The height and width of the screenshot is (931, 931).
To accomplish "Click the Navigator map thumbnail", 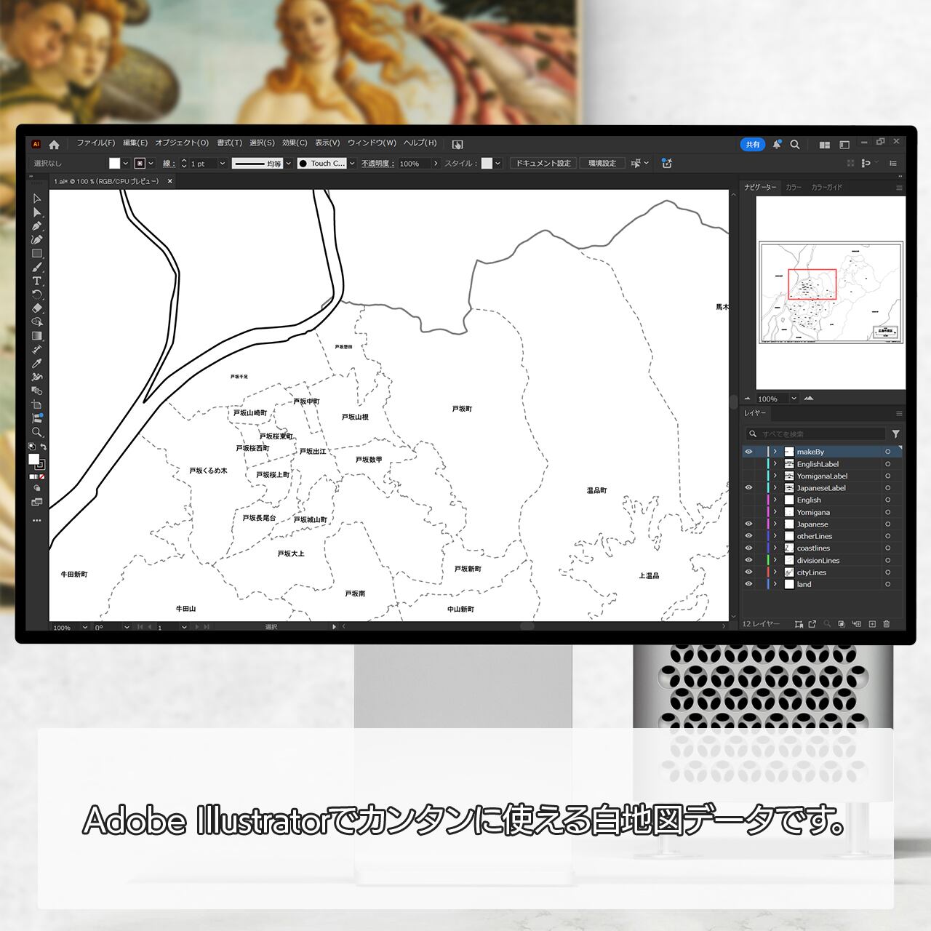I will point(831,292).
